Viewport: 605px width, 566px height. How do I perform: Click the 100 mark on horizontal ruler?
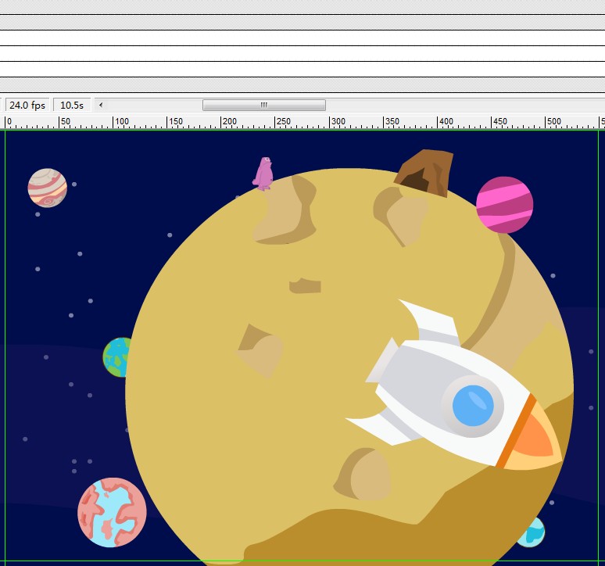[x=113, y=123]
